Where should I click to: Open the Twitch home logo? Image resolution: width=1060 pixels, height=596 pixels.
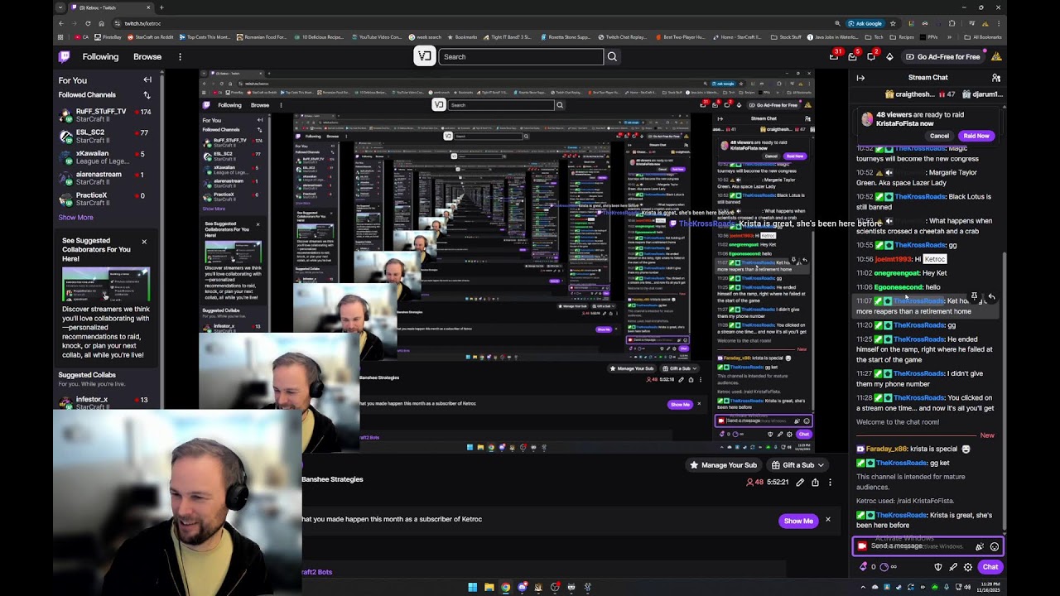point(65,57)
